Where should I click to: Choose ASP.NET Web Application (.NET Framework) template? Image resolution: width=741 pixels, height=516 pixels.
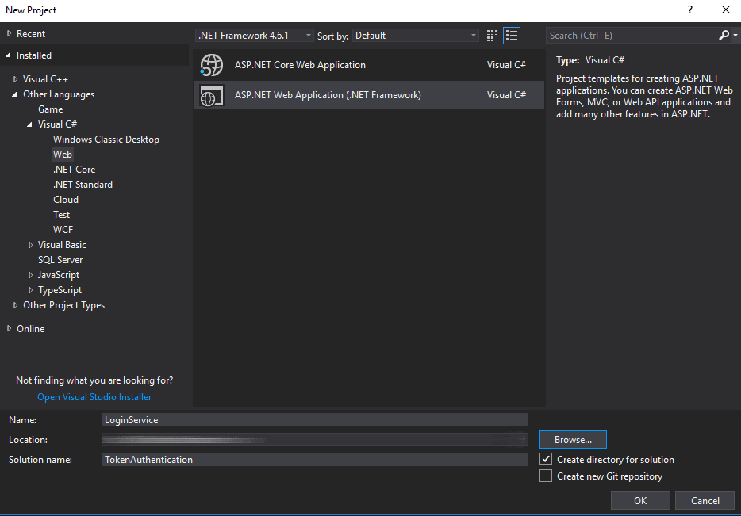pyautogui.click(x=369, y=95)
